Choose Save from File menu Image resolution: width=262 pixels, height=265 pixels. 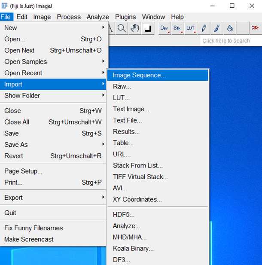pyautogui.click(x=53, y=133)
